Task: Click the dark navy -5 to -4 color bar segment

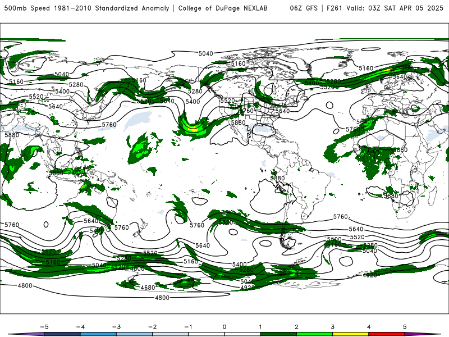Action: (x=62, y=334)
